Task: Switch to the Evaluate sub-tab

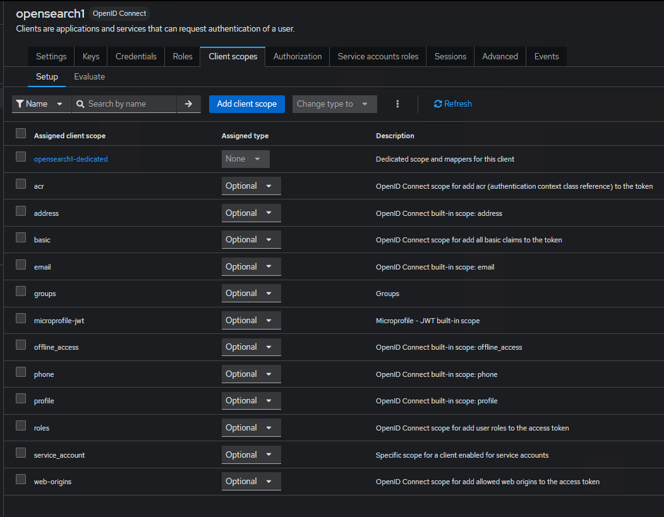Action: point(89,77)
